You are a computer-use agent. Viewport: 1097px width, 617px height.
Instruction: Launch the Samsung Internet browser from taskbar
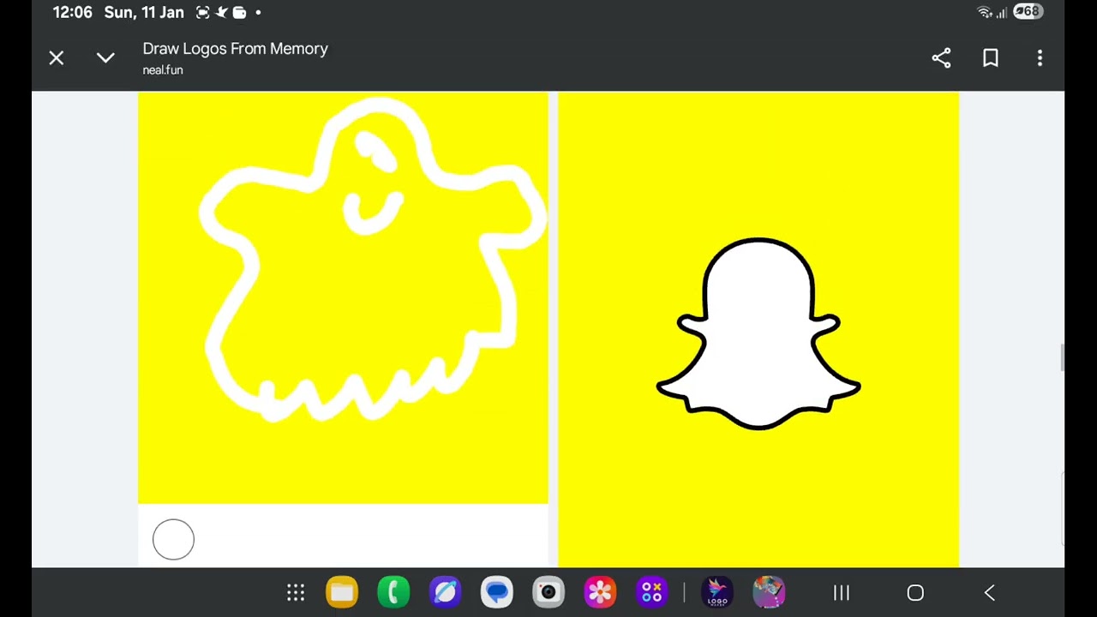tap(445, 592)
